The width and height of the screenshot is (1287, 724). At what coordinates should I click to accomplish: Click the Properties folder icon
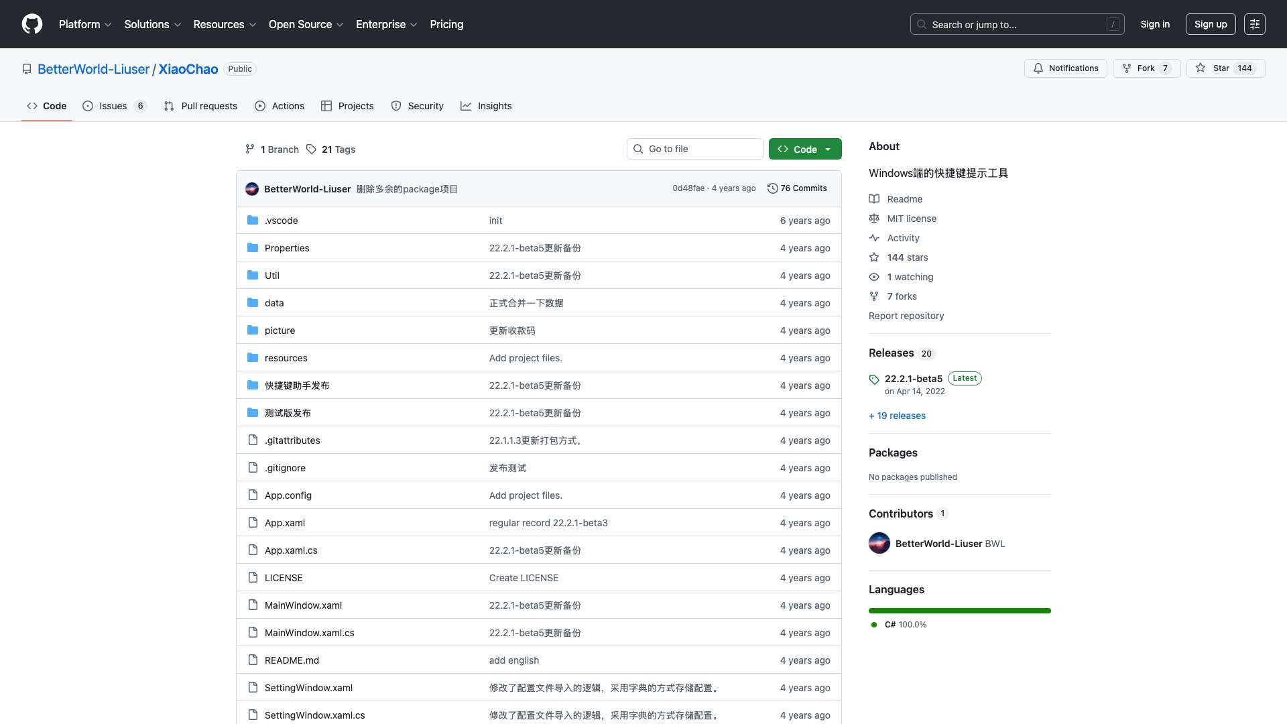pyautogui.click(x=253, y=247)
